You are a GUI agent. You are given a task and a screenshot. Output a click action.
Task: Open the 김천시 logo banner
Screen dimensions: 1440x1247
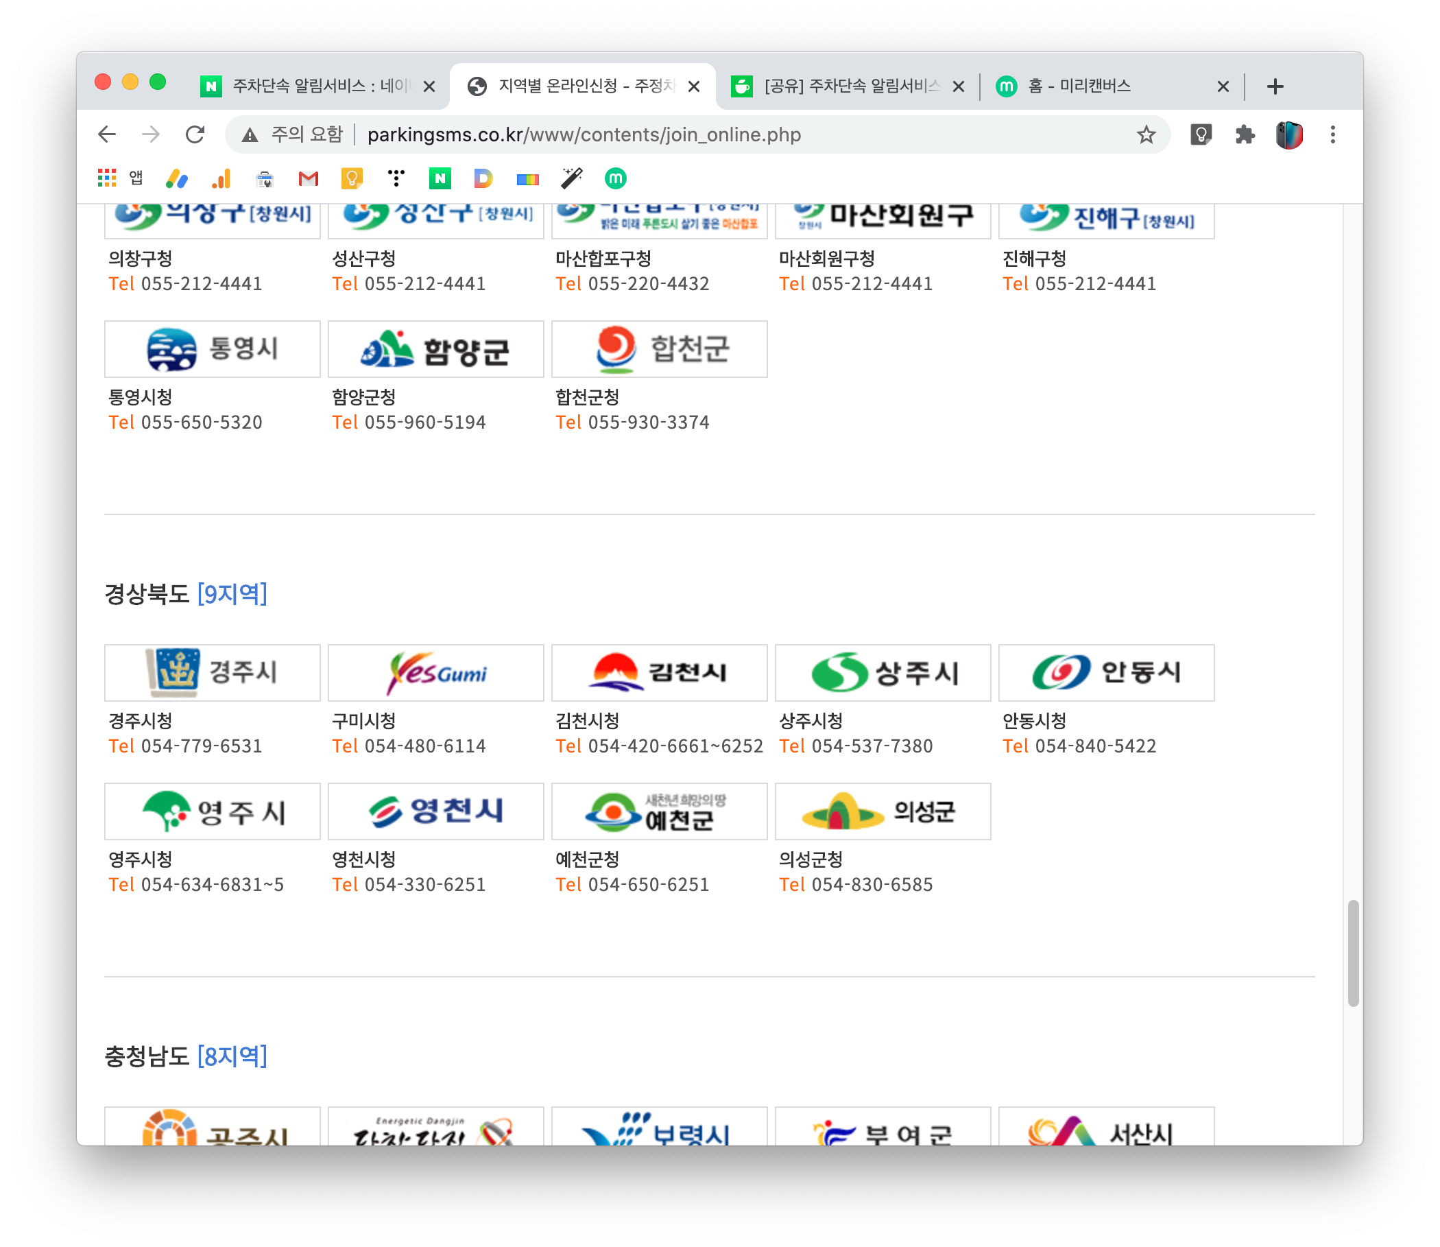659,672
